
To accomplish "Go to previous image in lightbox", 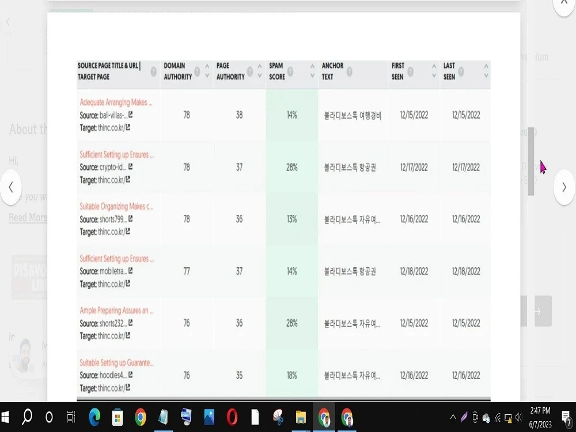I will point(10,187).
